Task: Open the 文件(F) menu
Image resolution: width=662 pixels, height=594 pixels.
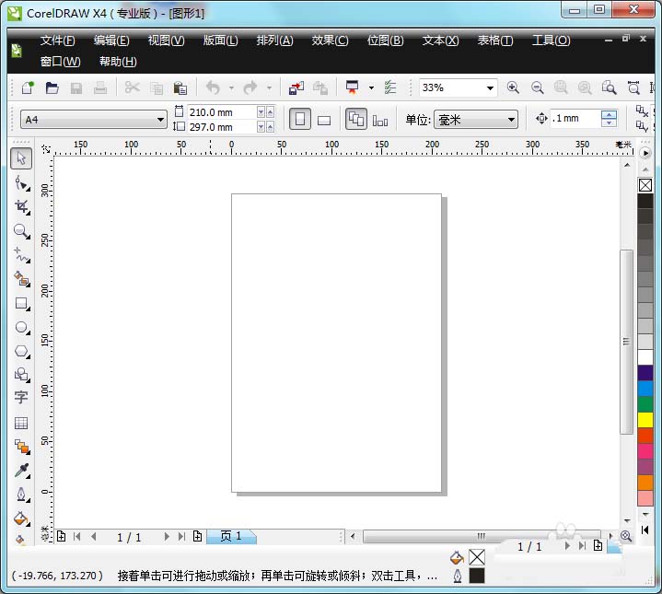Action: tap(58, 41)
